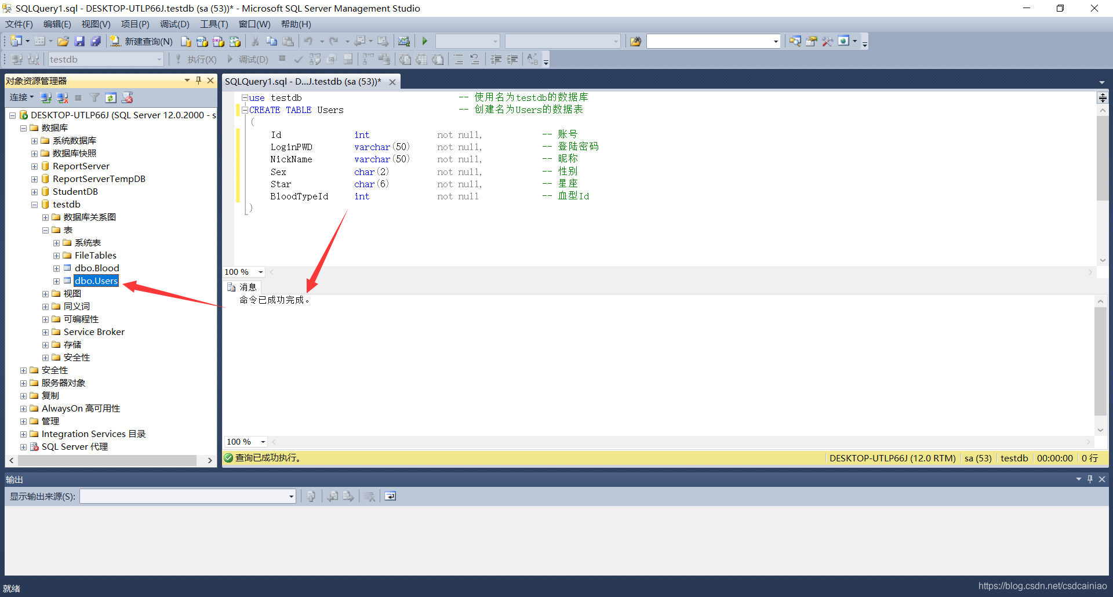
Task: Open the 视图(V) menu
Action: tap(96, 24)
